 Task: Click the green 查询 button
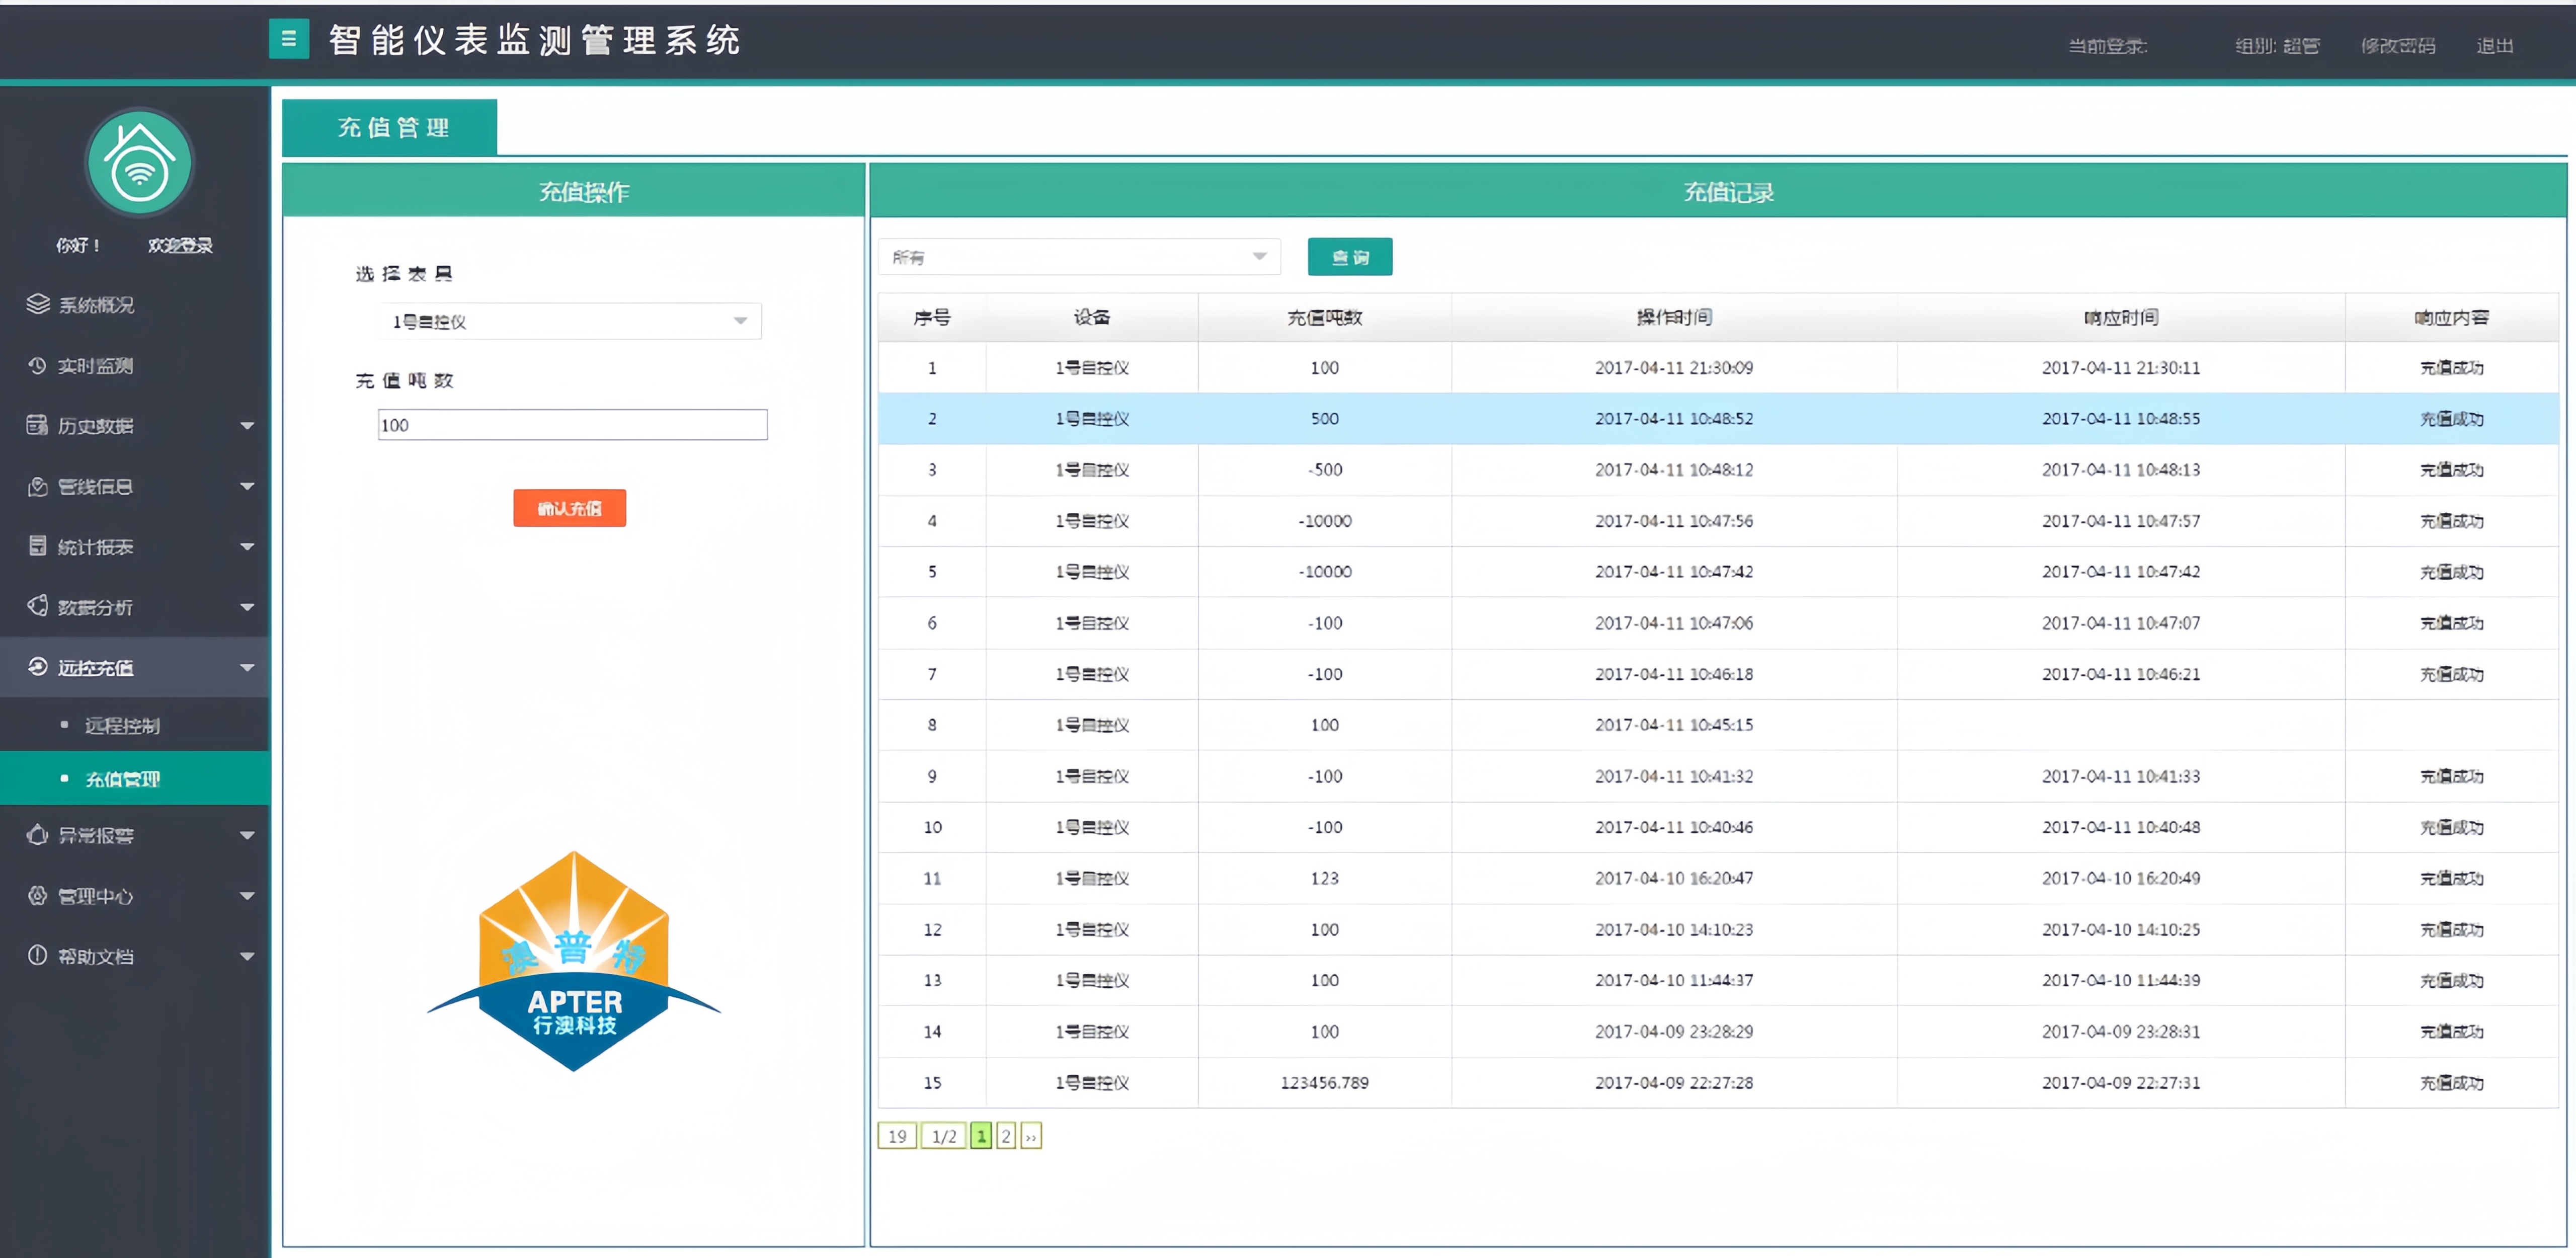pos(1350,257)
